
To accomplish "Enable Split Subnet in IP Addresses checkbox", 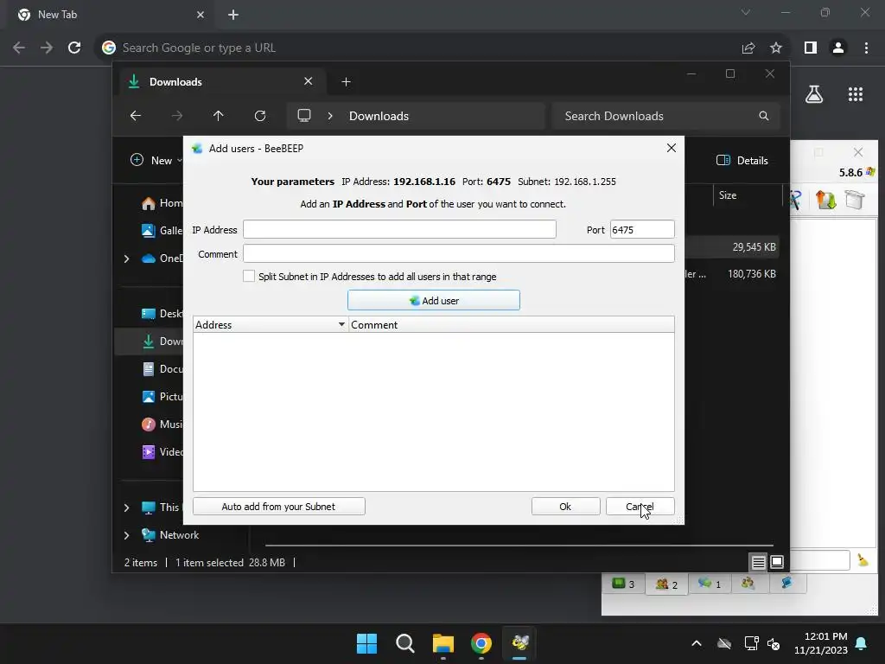I will click(x=249, y=276).
